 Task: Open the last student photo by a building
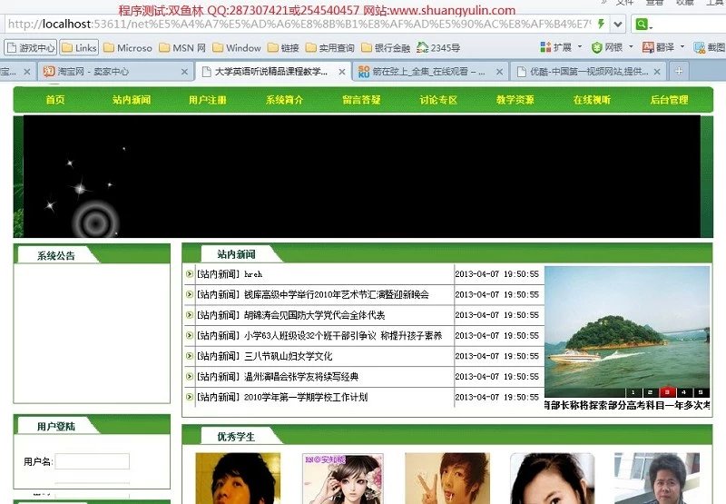657,478
